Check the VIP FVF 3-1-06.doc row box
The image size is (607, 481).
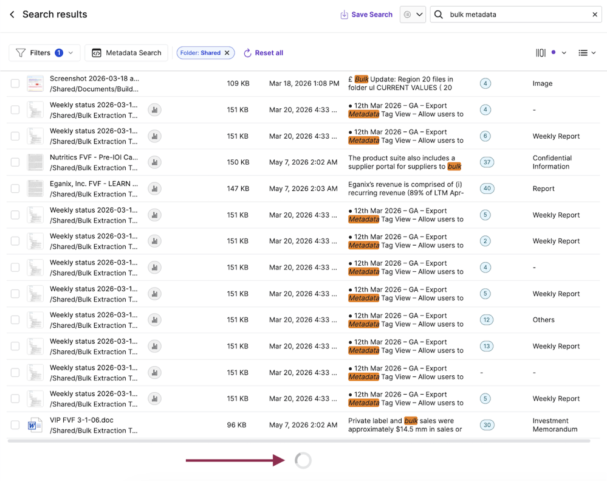click(15, 425)
